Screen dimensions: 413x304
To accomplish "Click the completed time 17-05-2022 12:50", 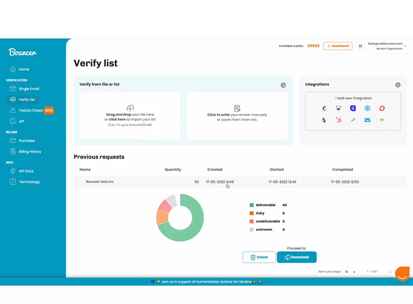I will click(345, 182).
